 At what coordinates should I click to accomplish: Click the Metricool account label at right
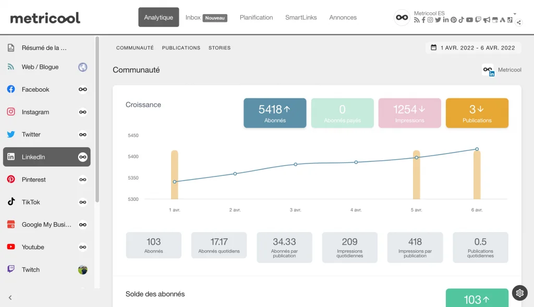pyautogui.click(x=509, y=70)
